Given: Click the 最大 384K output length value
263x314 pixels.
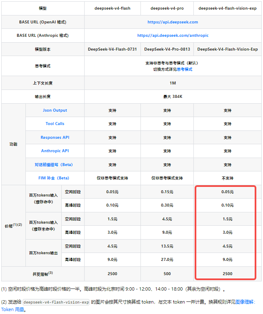Looking at the screenshot, I should [173, 97].
